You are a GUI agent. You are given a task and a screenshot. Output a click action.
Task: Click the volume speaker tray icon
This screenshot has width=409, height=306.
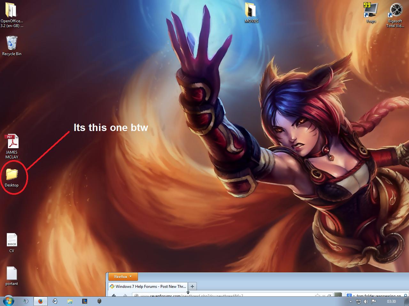pyautogui.click(x=366, y=301)
